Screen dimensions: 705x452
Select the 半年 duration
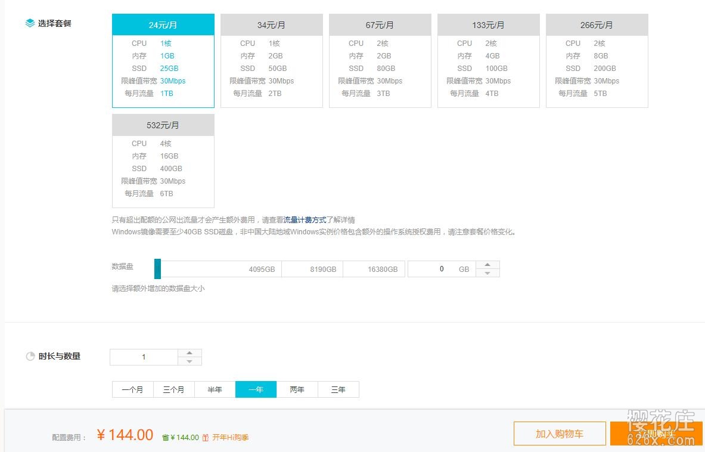pos(215,389)
